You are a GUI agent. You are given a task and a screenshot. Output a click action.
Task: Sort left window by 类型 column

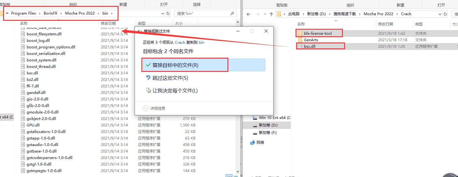pos(141,23)
